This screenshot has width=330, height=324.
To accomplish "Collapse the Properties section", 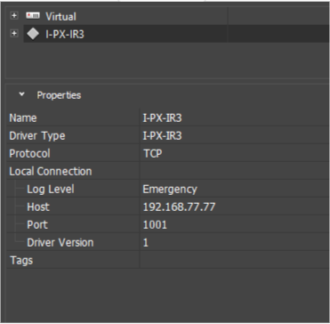I will tap(21, 94).
